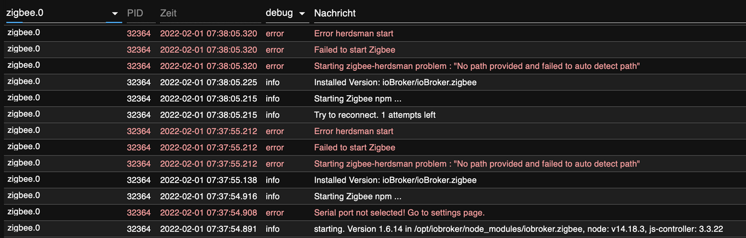Select the 'starting. Version 1.6.14' log row

click(373, 229)
